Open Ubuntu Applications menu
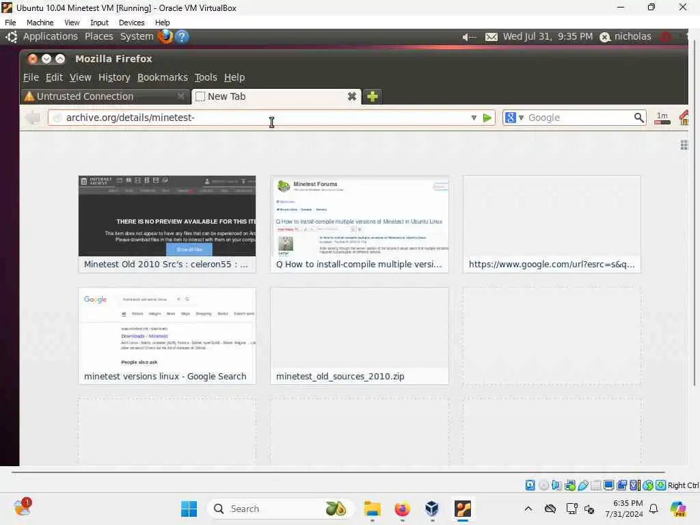 click(x=51, y=37)
